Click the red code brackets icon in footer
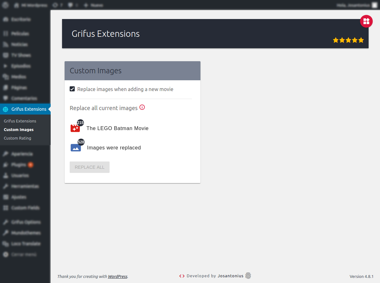 tap(182, 276)
